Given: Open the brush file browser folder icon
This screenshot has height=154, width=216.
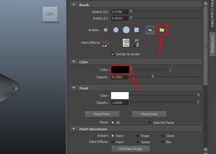Looking at the screenshot, I should 162,30.
